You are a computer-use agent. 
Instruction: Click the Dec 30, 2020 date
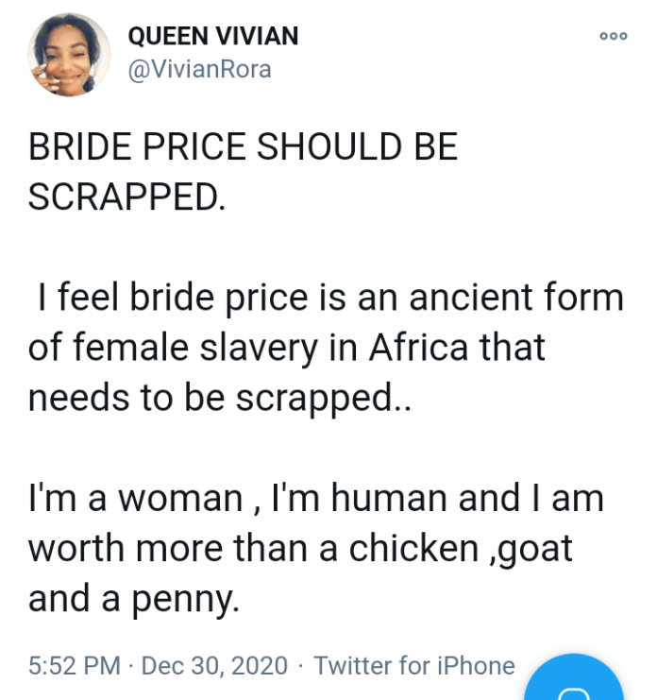214,666
